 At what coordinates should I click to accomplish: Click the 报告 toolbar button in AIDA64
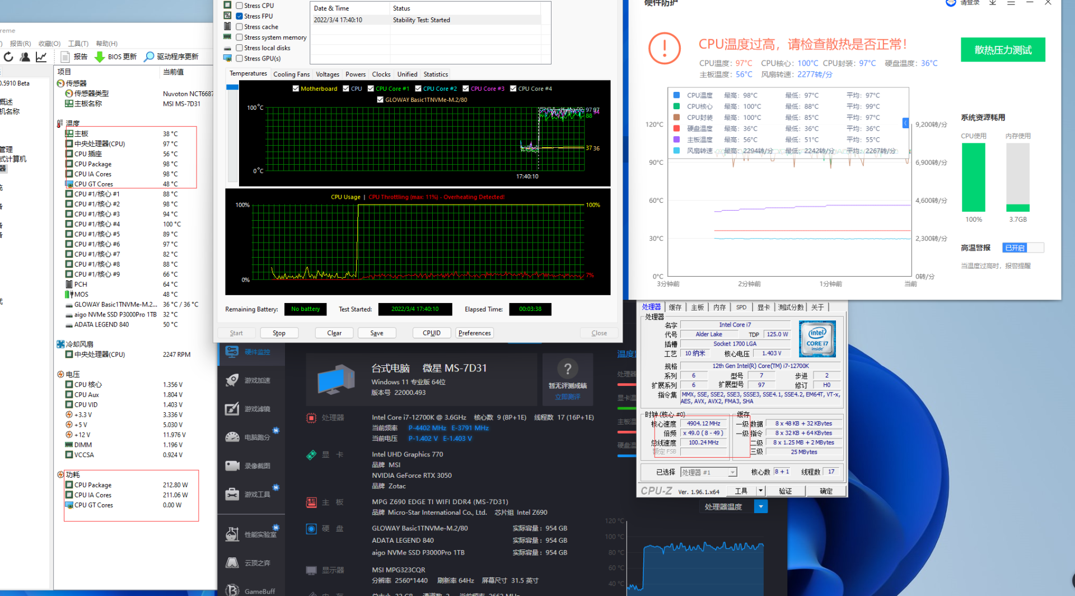point(74,57)
